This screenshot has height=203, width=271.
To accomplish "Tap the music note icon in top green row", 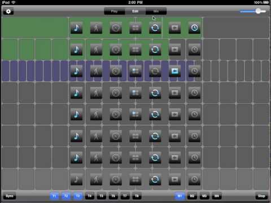I will (x=76, y=28).
